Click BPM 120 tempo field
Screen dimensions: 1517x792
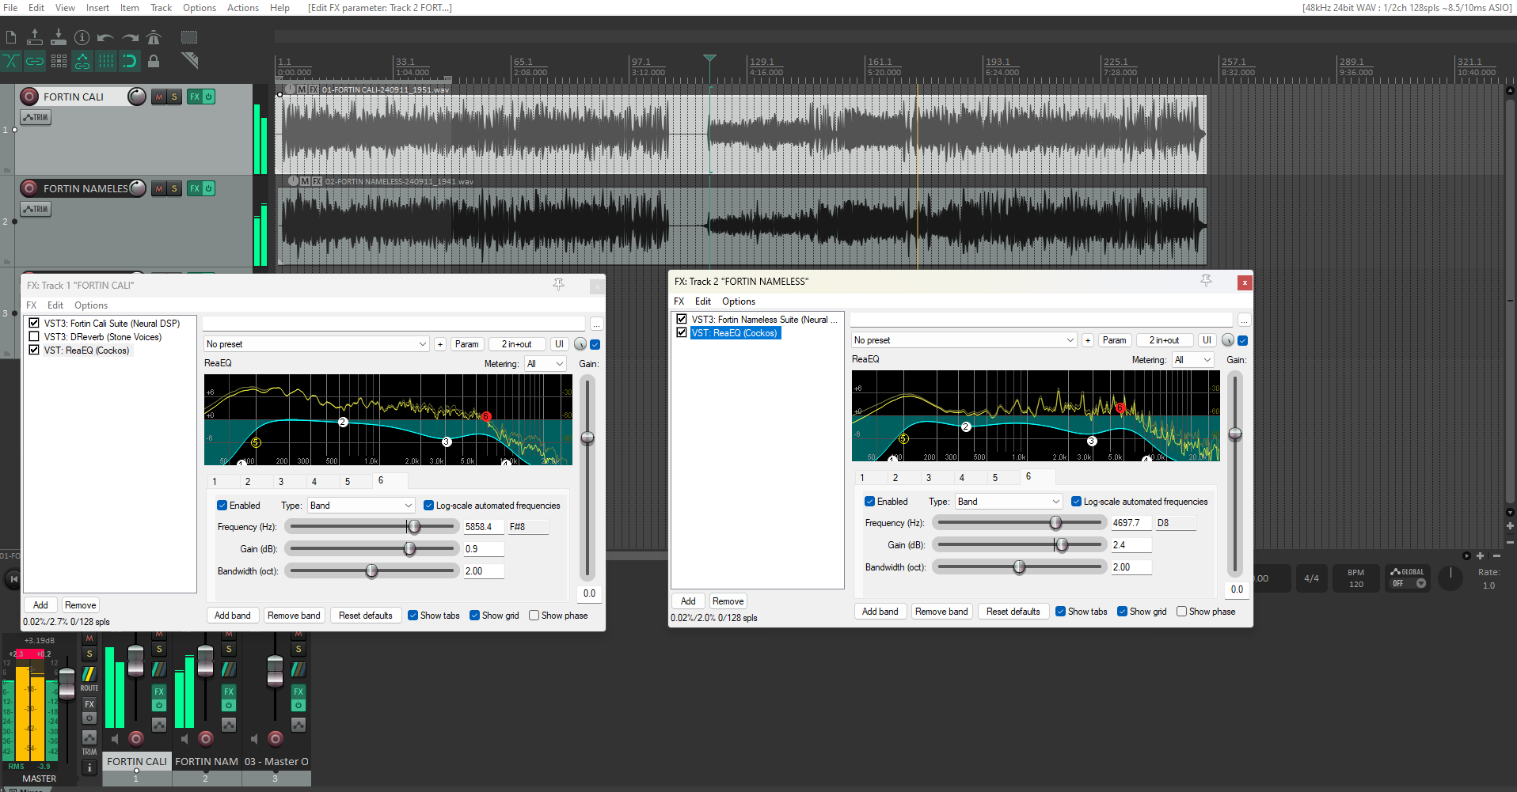point(1356,578)
